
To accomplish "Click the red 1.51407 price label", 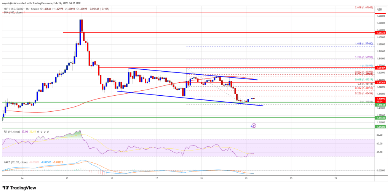I will point(380,67).
